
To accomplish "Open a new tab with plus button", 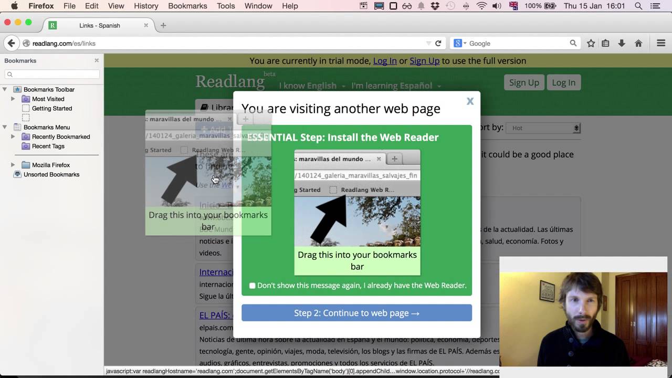I will [x=163, y=25].
